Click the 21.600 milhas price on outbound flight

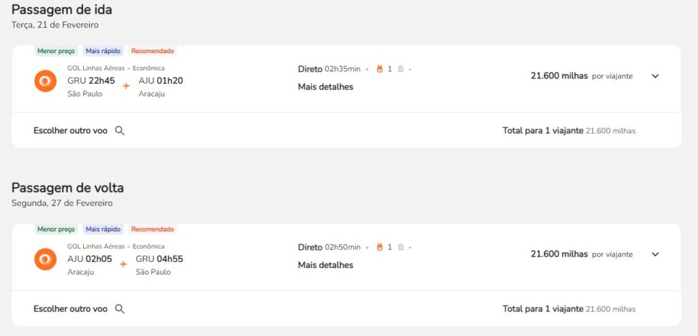coord(559,76)
